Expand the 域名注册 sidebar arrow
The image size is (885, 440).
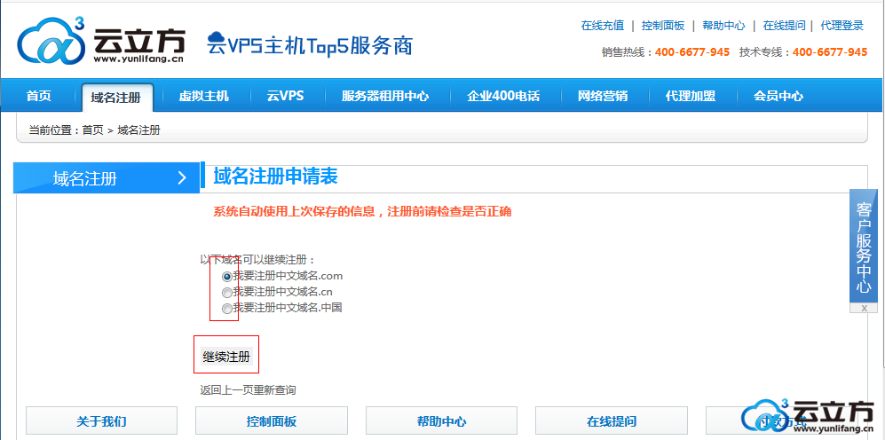pos(182,178)
